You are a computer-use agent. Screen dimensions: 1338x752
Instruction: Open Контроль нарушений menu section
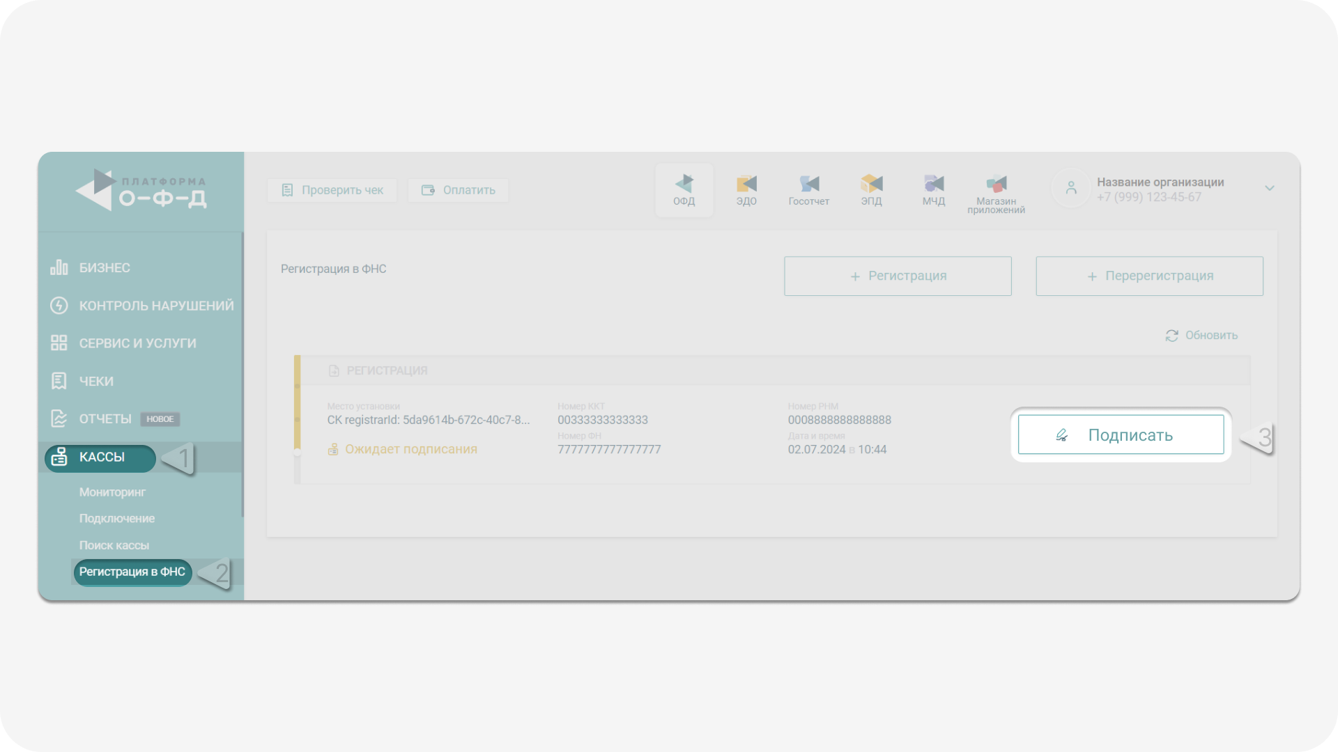(x=156, y=306)
